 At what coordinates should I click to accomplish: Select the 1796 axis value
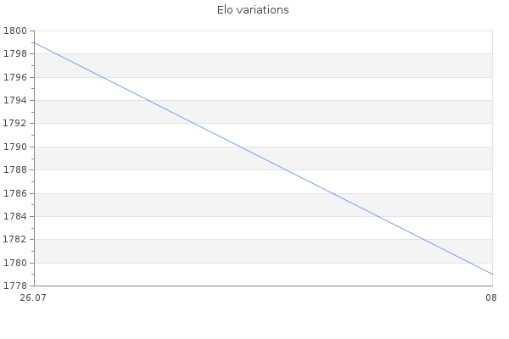[x=15, y=77]
